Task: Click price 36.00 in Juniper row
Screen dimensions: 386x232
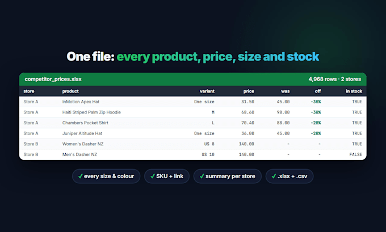Action: (x=247, y=134)
